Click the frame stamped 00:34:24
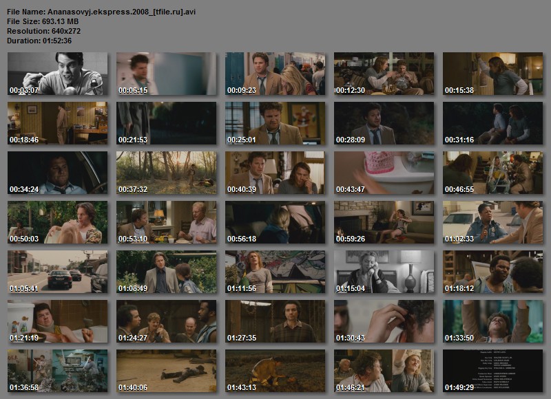This screenshot has height=399, width=551. (x=58, y=173)
